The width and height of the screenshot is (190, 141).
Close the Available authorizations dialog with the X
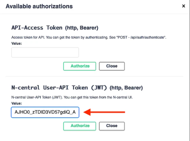point(184,6)
